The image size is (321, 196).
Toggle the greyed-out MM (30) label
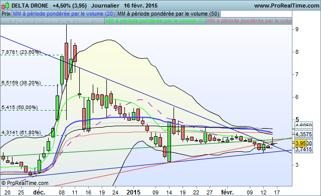click(x=52, y=21)
